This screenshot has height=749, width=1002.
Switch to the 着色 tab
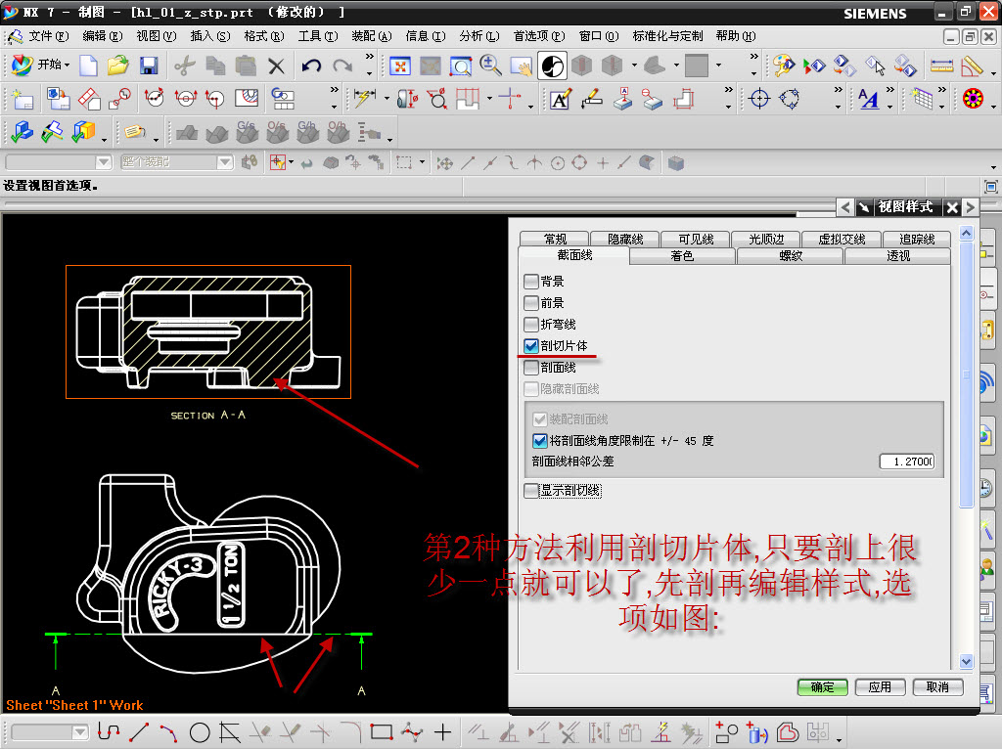tap(682, 256)
